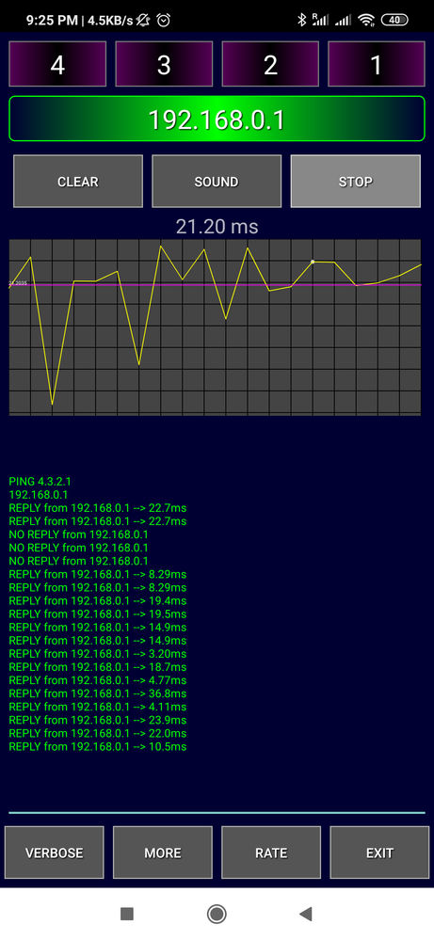The width and height of the screenshot is (434, 940).
Task: Select the reply line with 4.11ms
Action: [98, 707]
